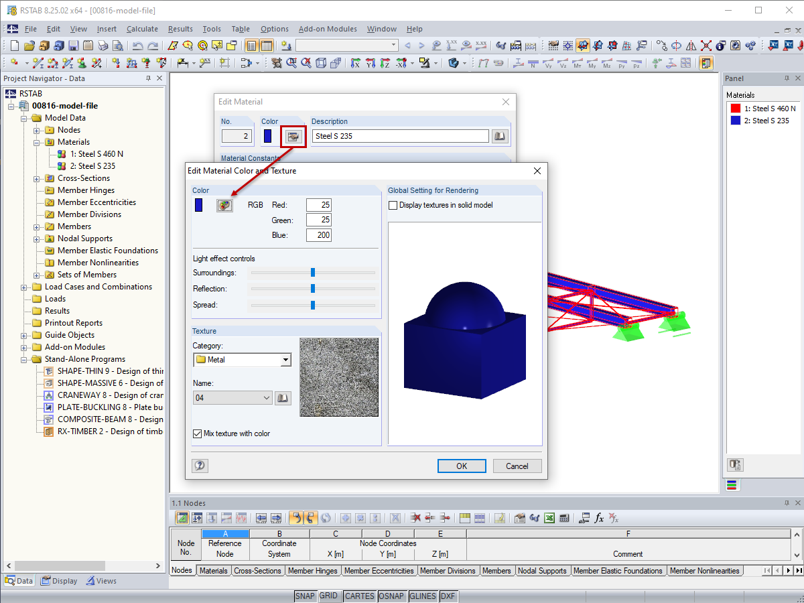804x603 pixels.
Task: Open the help question mark in color dialog
Action: [199, 466]
